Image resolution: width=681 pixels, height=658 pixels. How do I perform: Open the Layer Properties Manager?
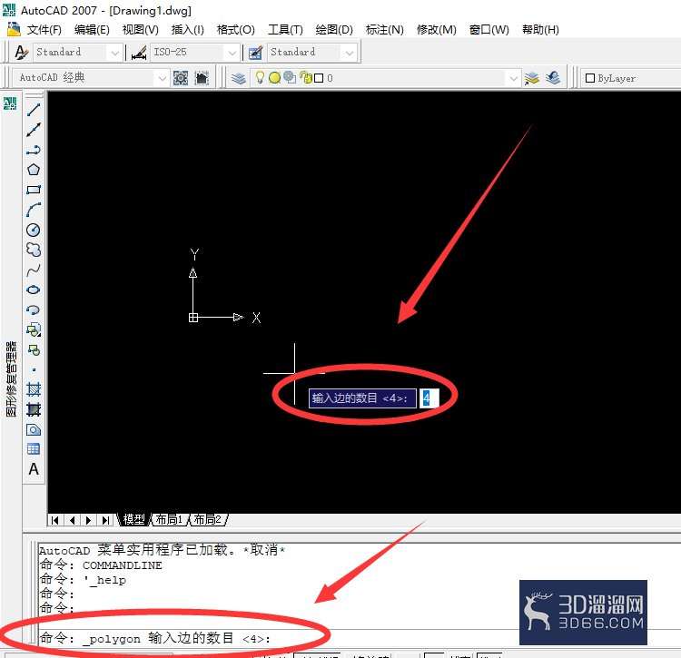239,78
